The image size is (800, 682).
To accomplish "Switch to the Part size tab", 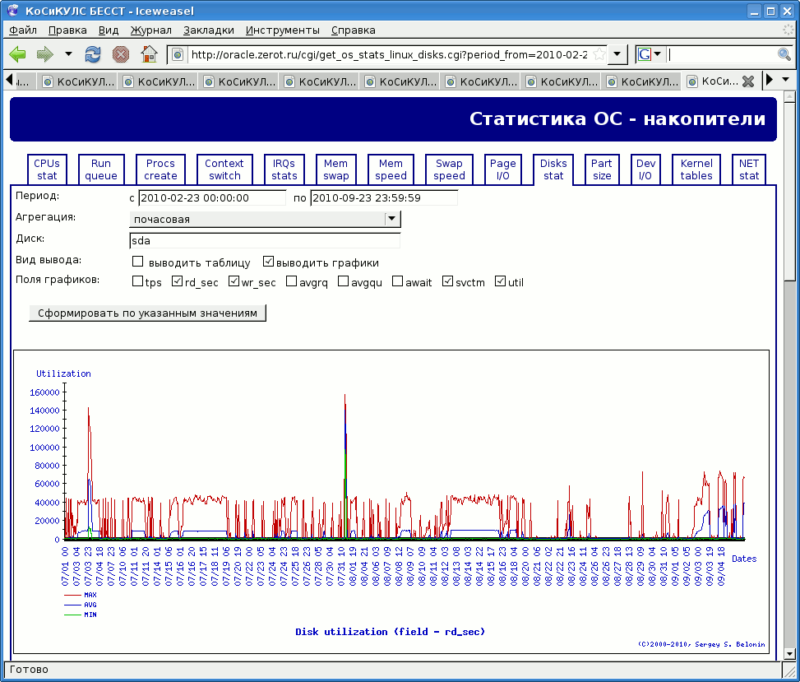I will pos(602,169).
